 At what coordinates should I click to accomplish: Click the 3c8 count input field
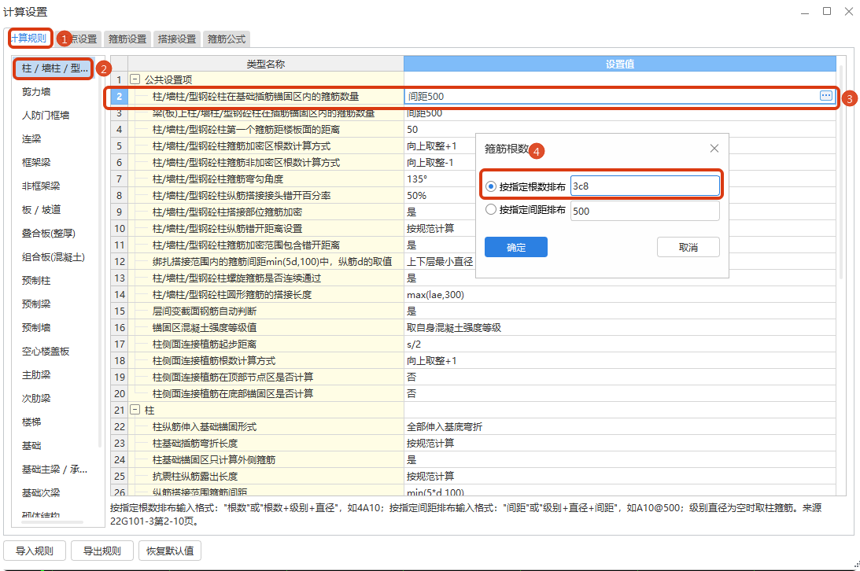click(645, 186)
